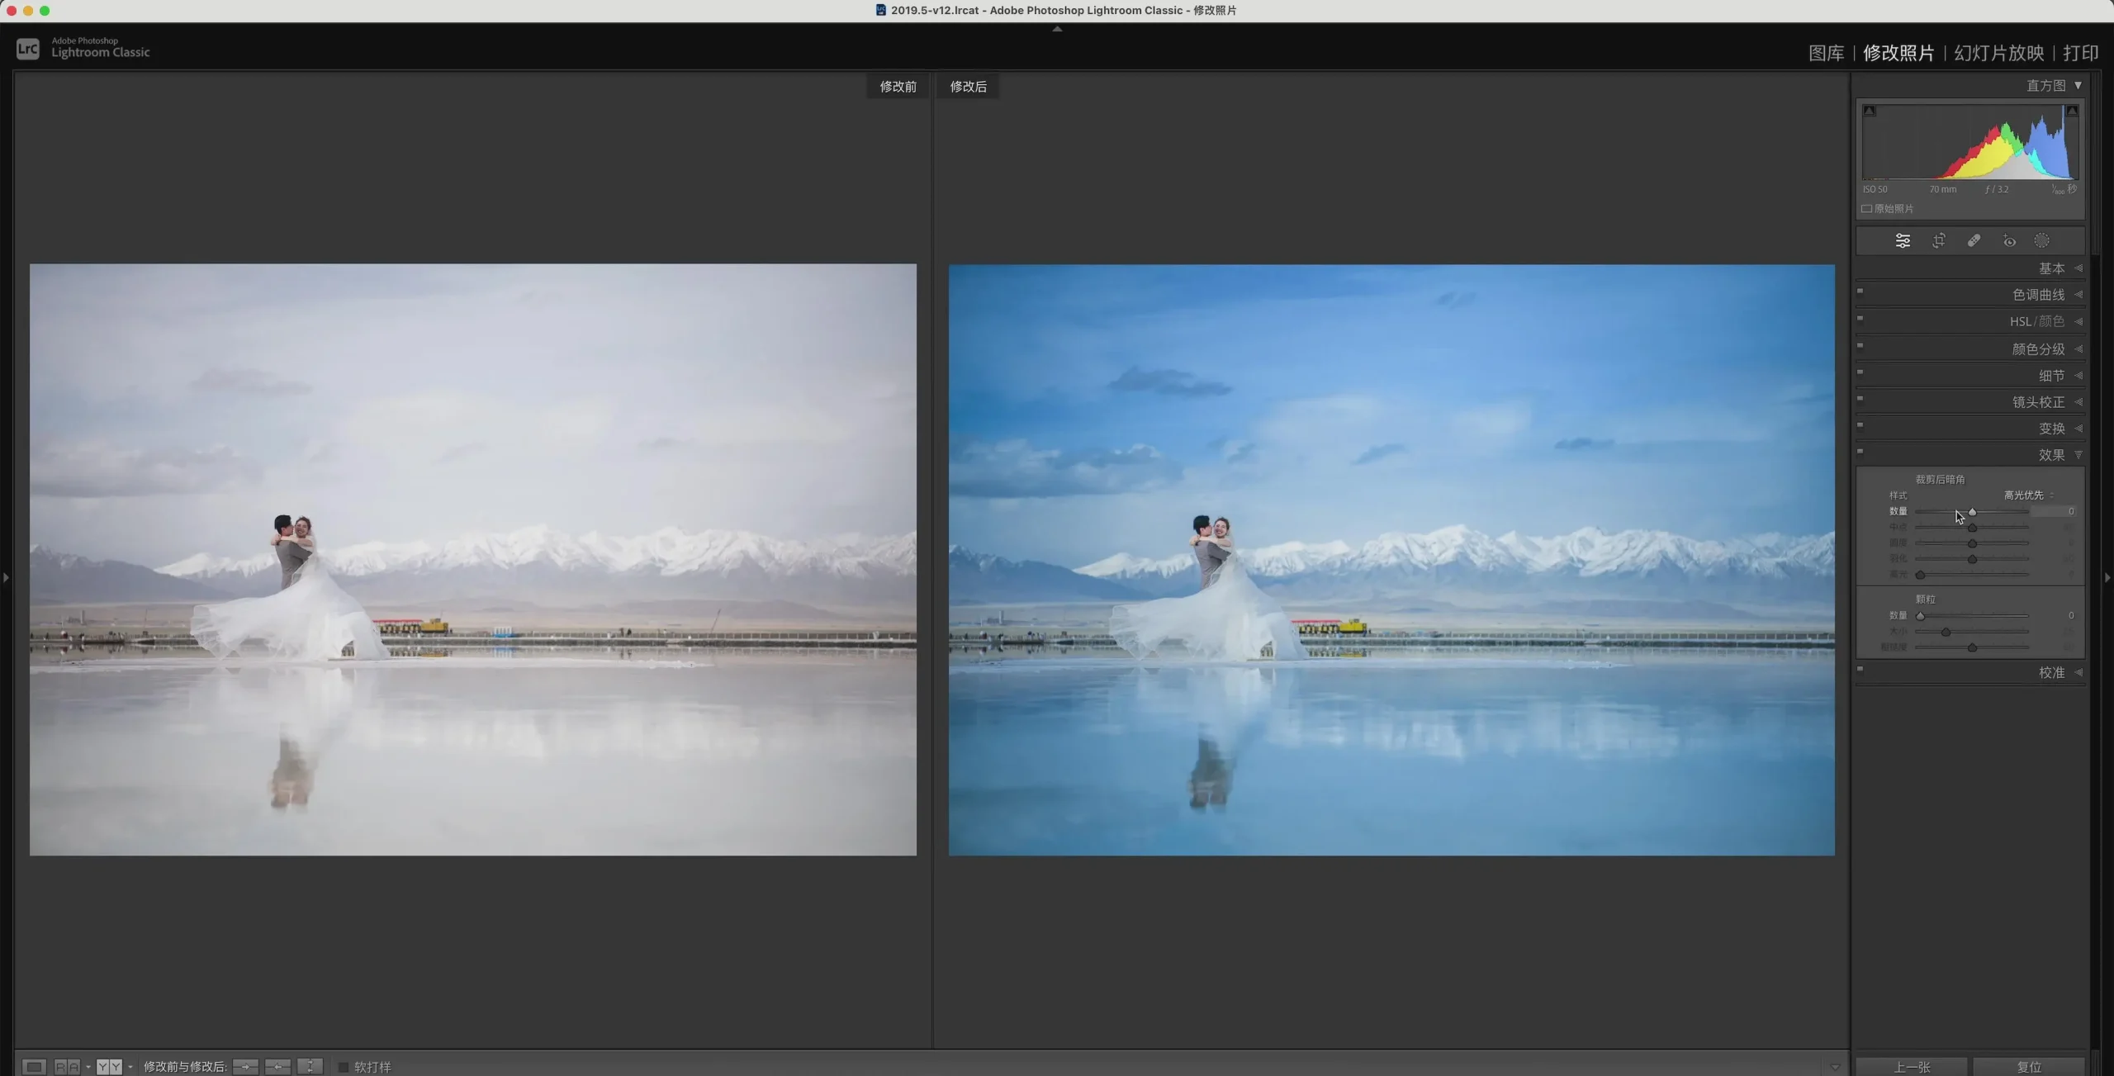
Task: Click the 上一张 button
Action: [1912, 1066]
